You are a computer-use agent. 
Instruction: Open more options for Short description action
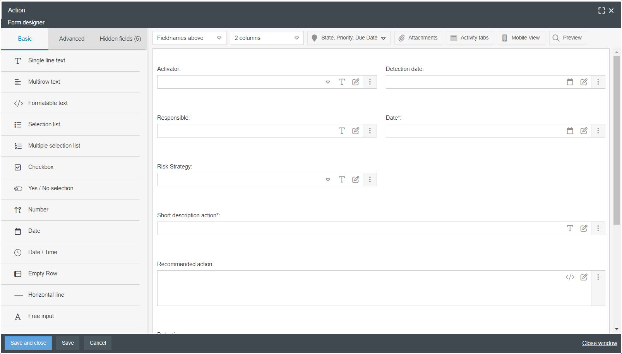(598, 228)
